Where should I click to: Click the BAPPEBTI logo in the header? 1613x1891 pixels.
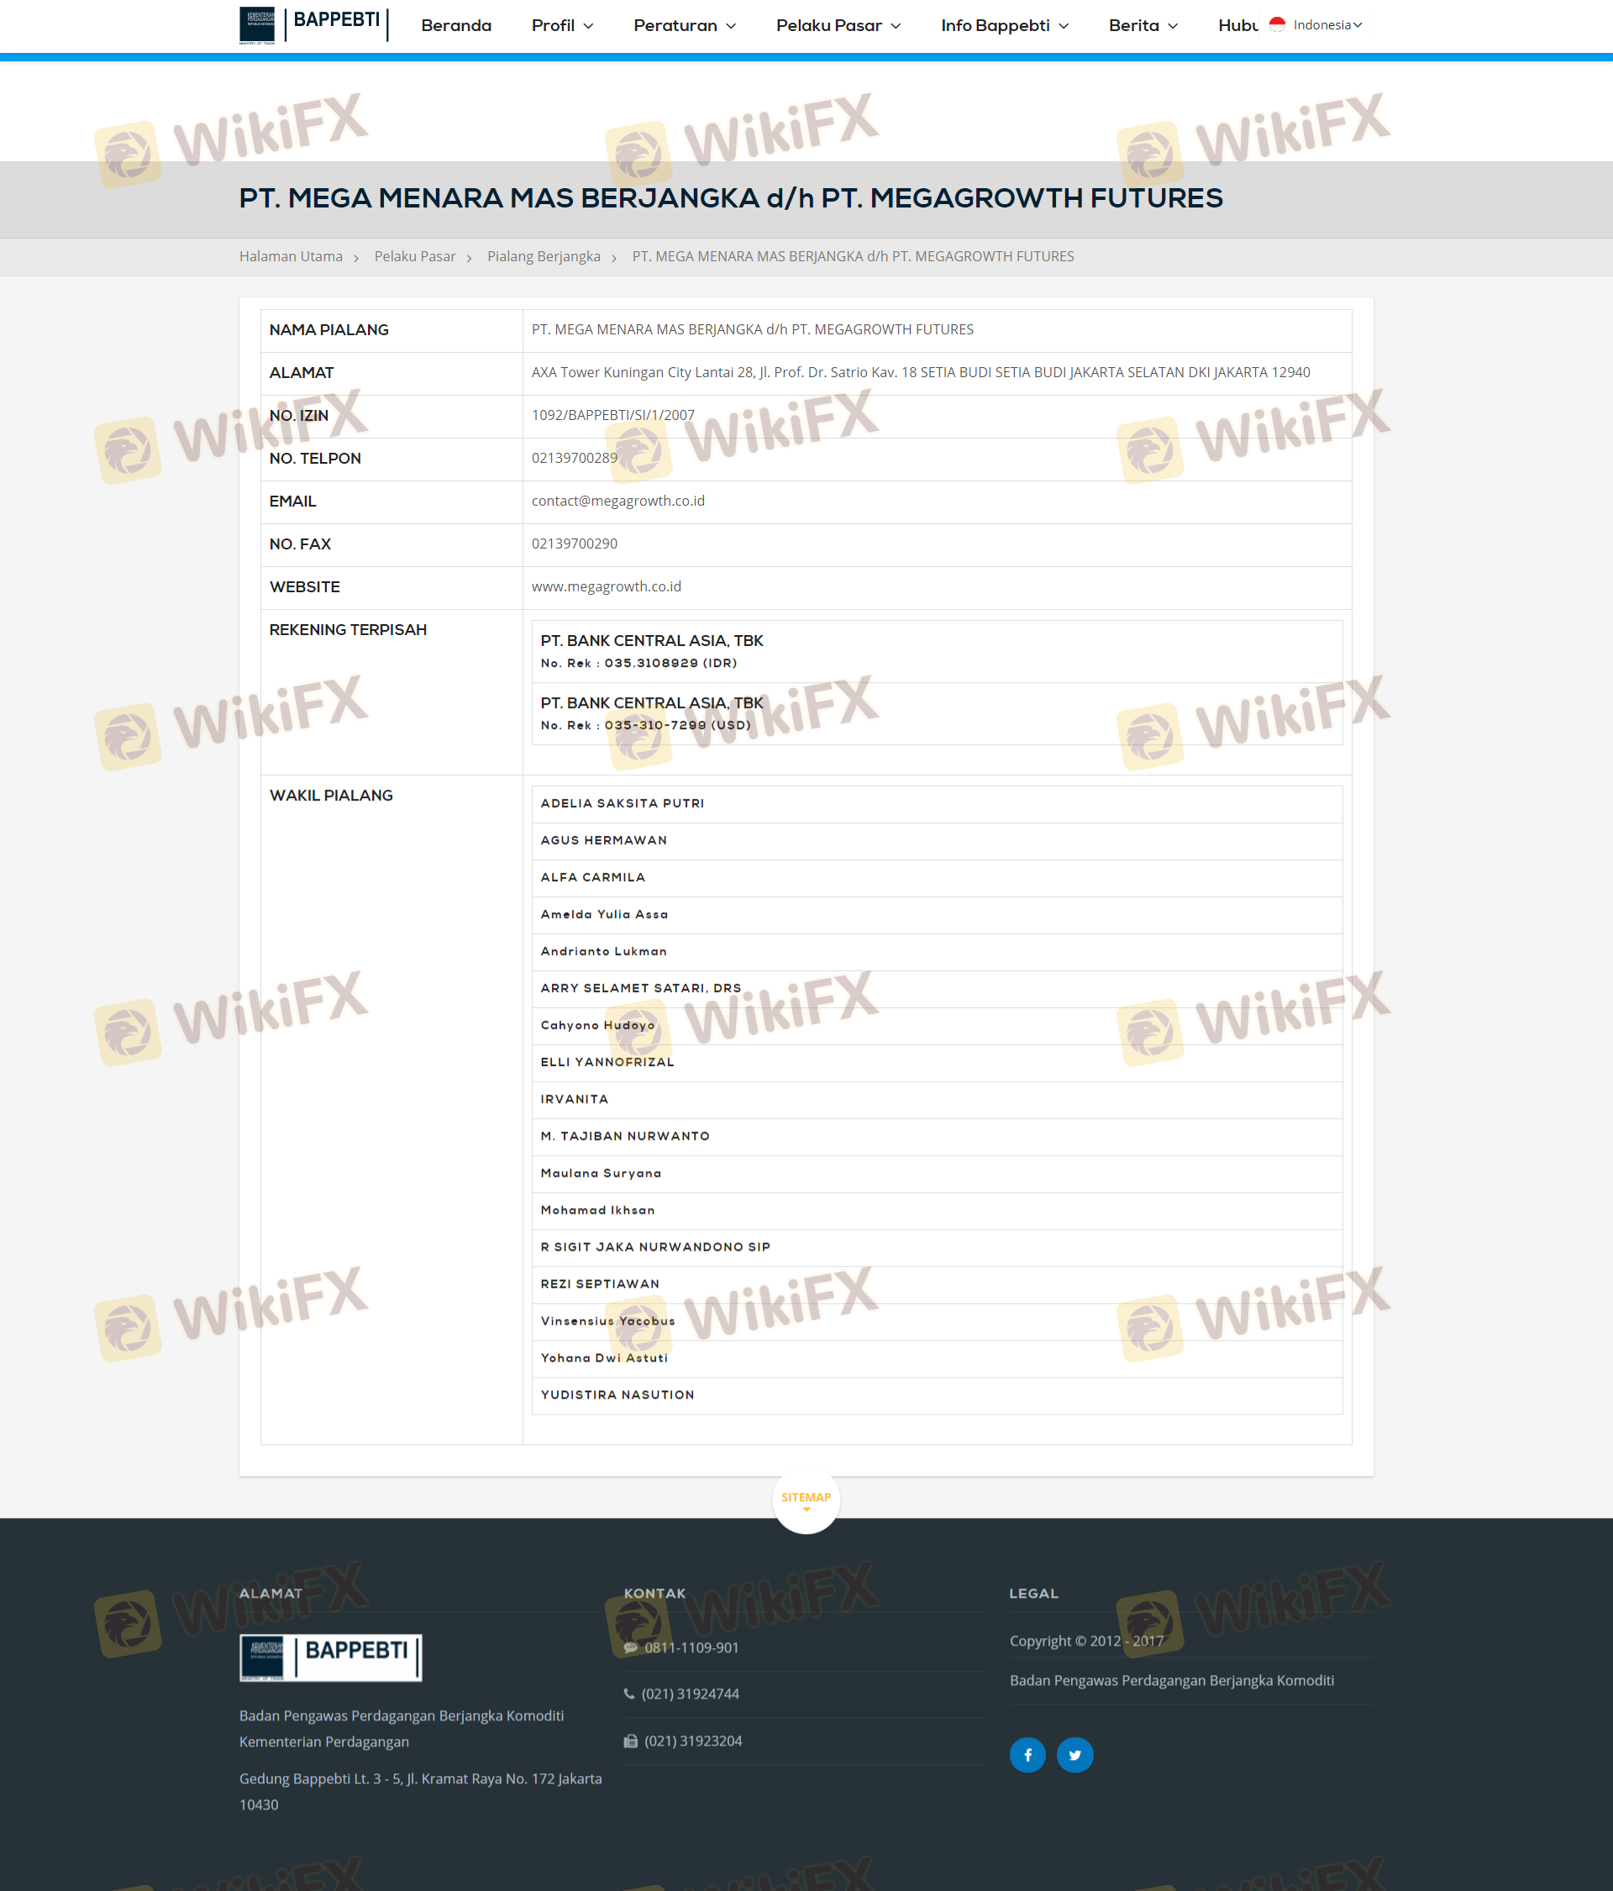pos(313,24)
